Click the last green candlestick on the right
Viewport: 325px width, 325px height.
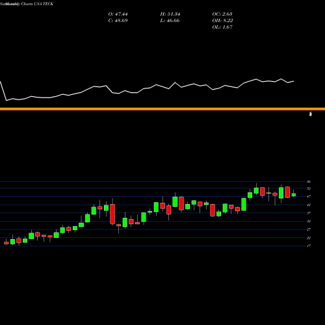pyautogui.click(x=294, y=194)
